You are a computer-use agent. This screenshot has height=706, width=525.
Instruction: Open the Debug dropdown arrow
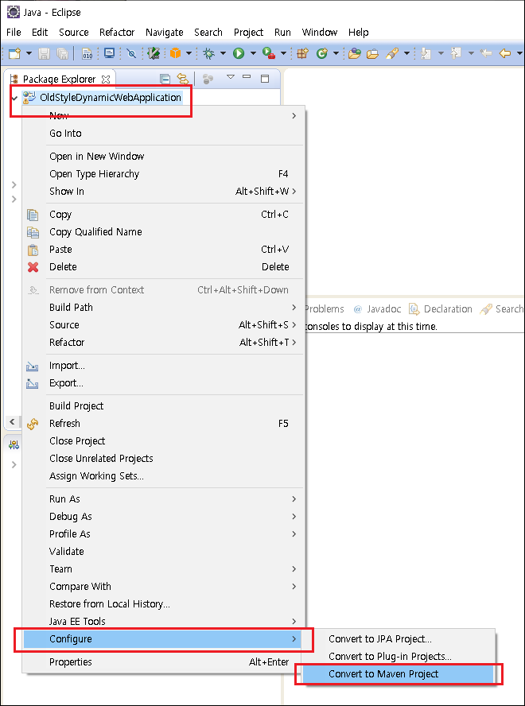(x=223, y=53)
